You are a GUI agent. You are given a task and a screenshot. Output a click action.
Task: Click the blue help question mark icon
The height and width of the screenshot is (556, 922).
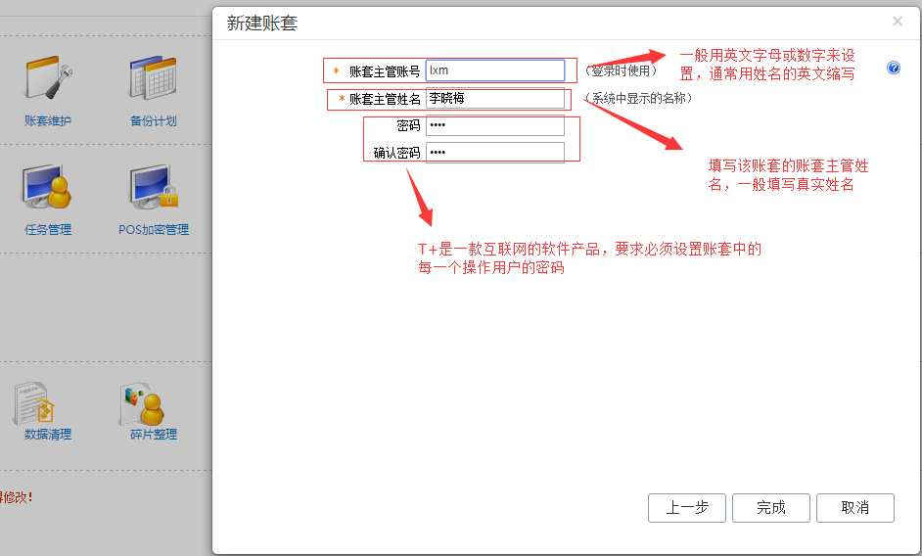[894, 69]
